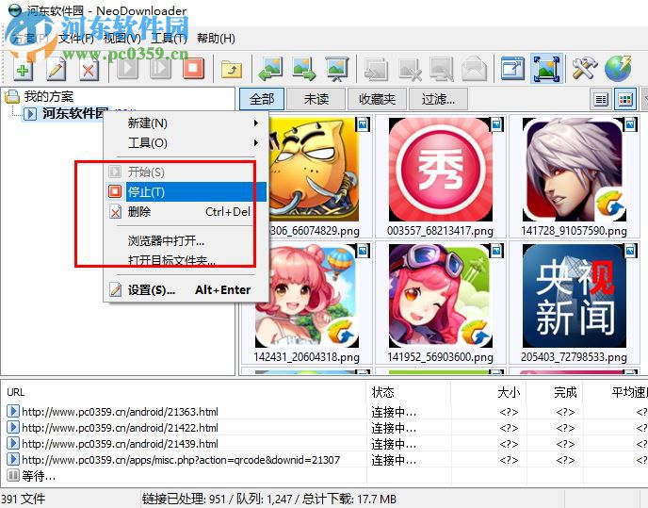
Task: Choose 停止(T) in the context menu
Action: pos(186,191)
